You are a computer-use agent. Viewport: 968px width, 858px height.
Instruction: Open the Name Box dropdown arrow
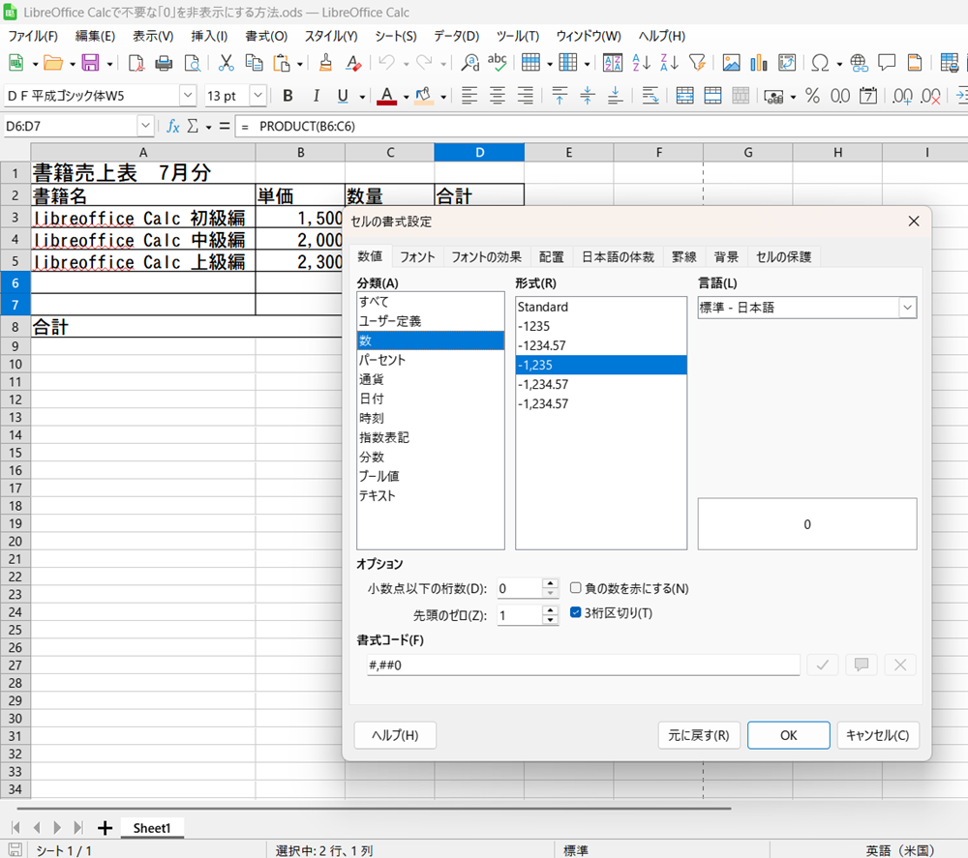pos(145,127)
